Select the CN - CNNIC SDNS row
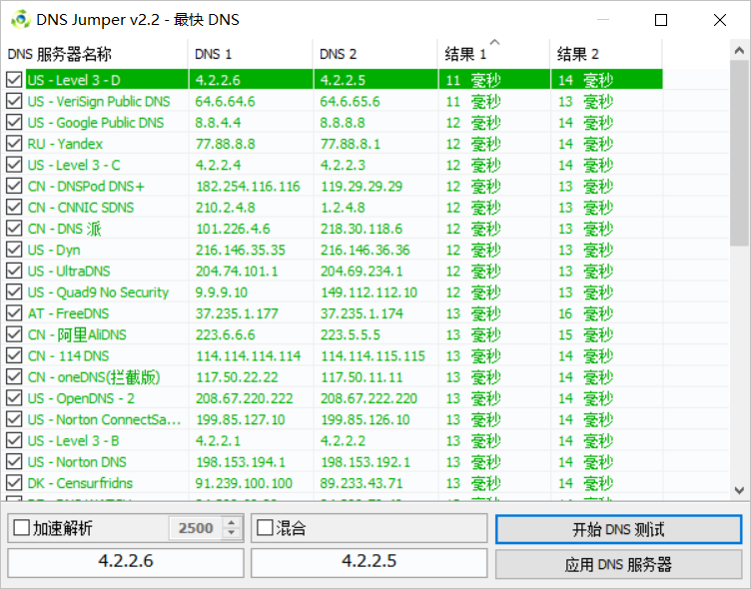 [x=335, y=207]
